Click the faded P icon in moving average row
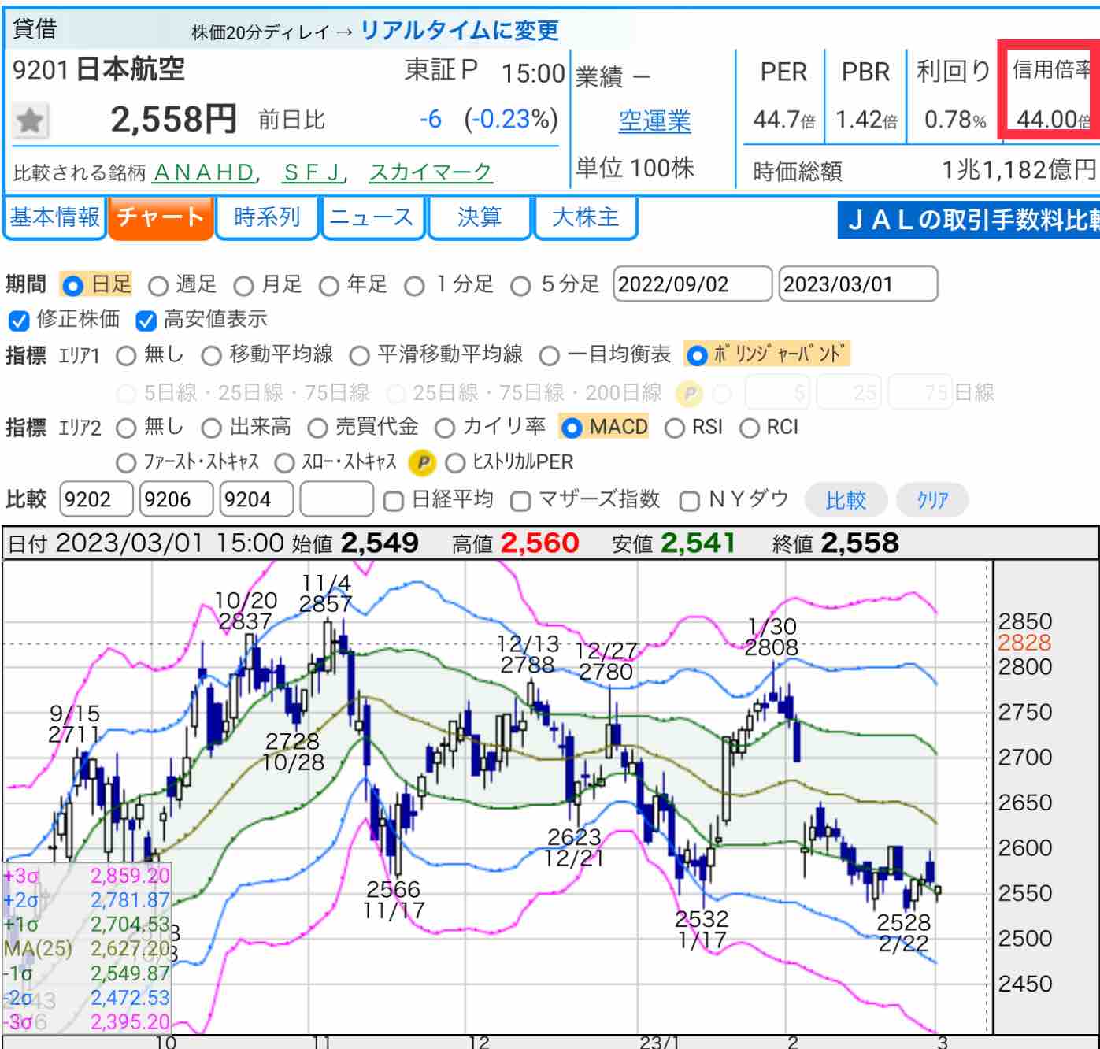 [x=690, y=394]
